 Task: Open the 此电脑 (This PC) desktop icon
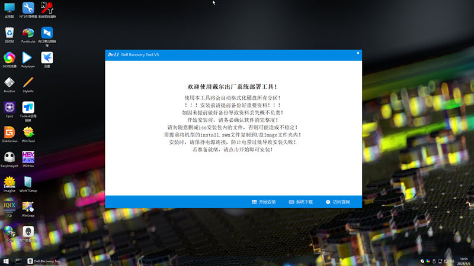click(x=9, y=10)
